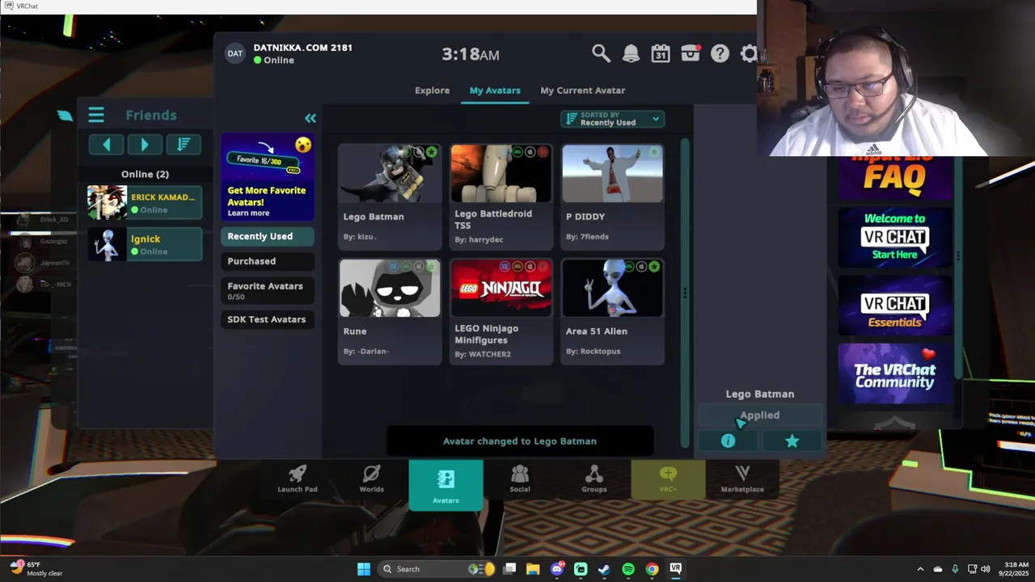The width and height of the screenshot is (1035, 582).
Task: Select the Avatars menu button
Action: [446, 485]
